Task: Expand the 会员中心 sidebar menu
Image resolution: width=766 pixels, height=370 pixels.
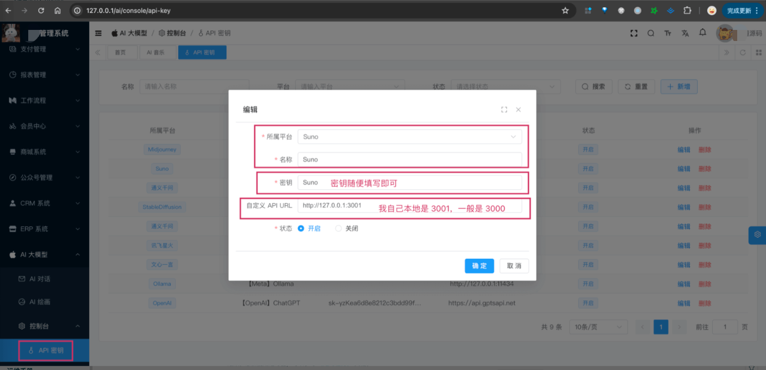Action: click(44, 126)
